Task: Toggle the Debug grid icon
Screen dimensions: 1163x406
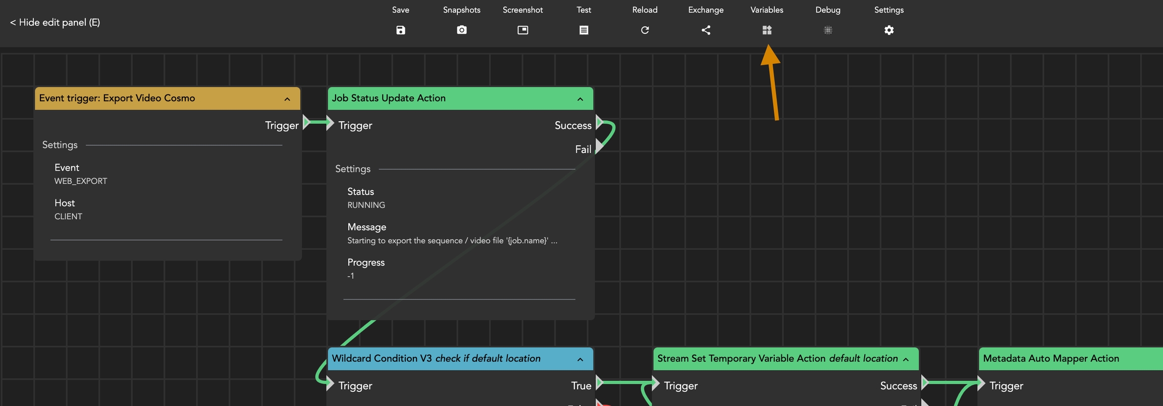Action: (828, 30)
